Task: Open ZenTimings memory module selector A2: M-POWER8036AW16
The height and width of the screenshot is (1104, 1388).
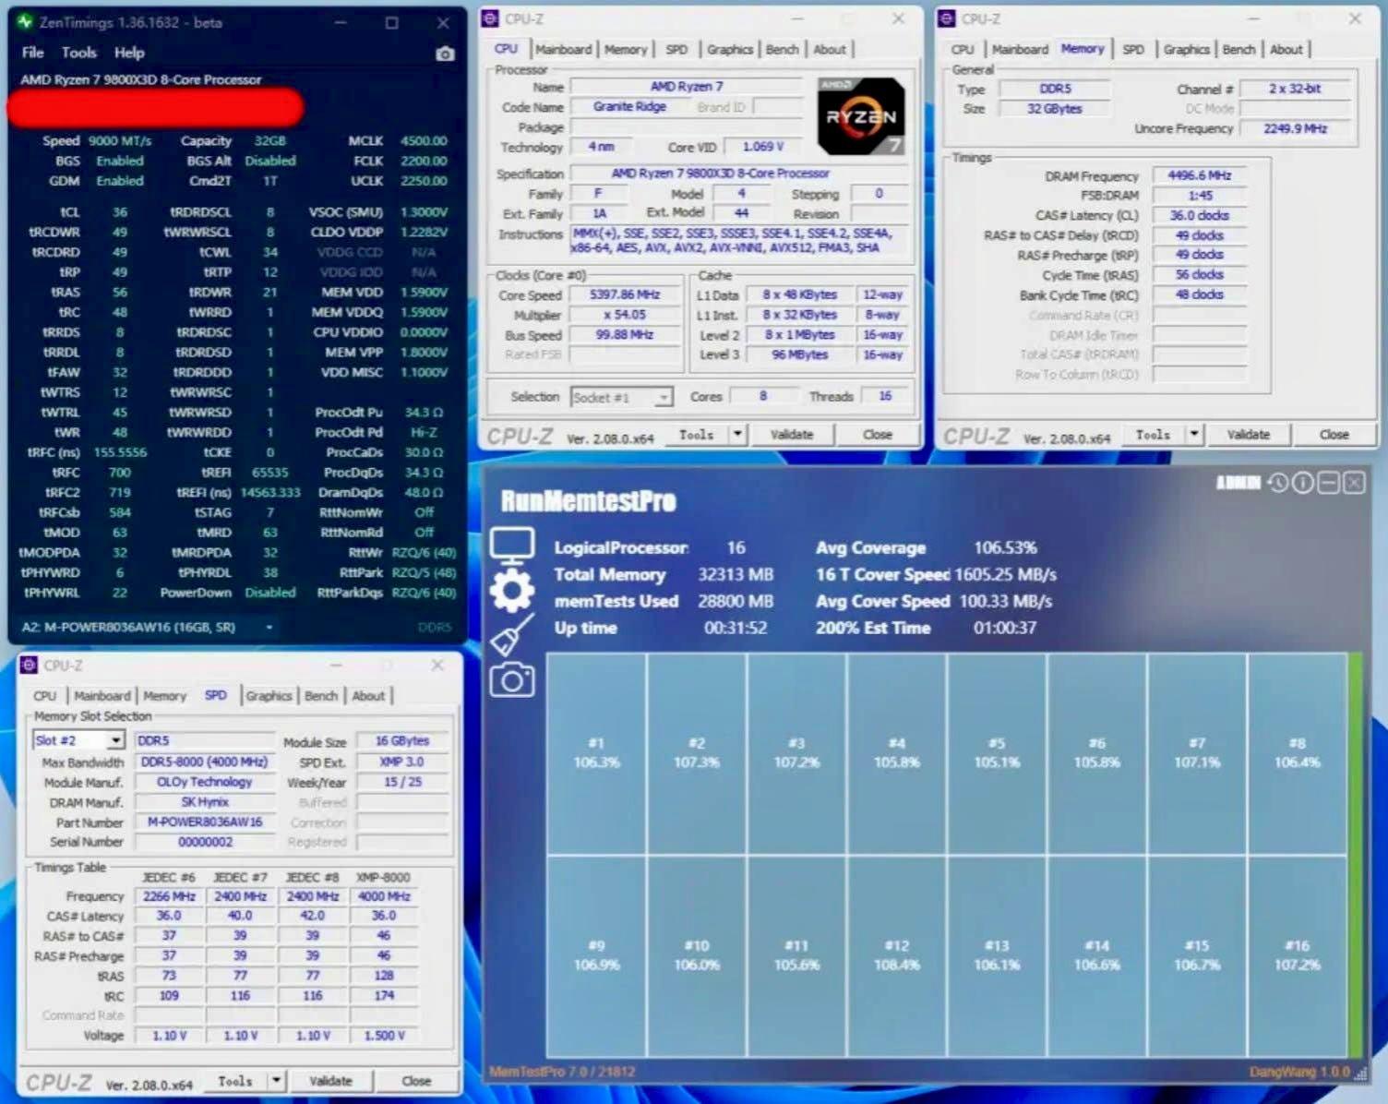Action: click(x=148, y=627)
